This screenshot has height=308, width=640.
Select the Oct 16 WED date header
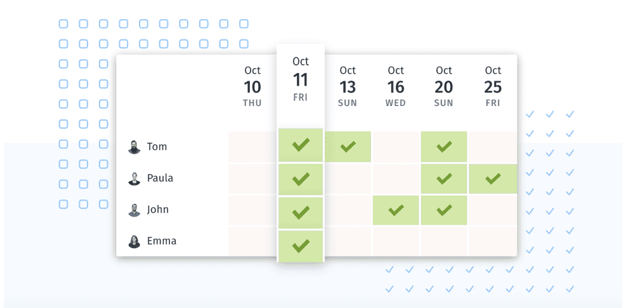coord(396,86)
